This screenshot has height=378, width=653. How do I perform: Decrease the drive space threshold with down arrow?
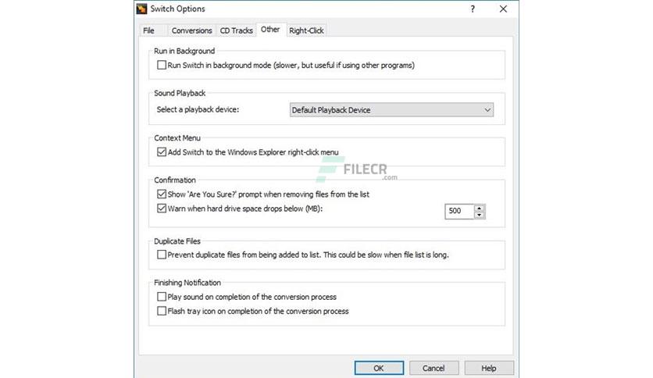(x=480, y=215)
